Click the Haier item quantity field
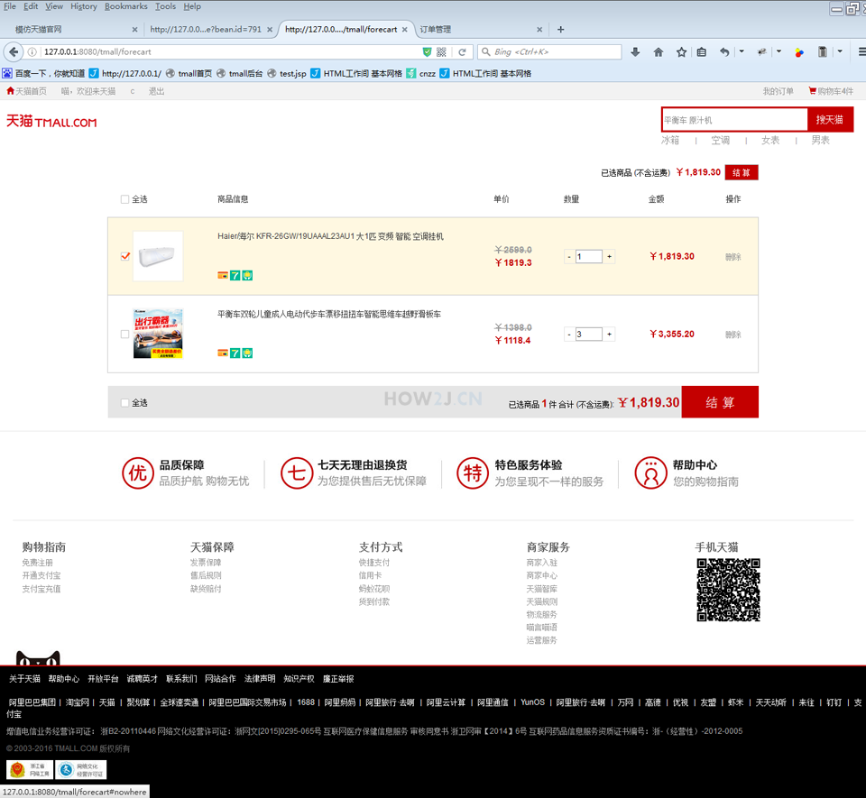 (x=589, y=257)
